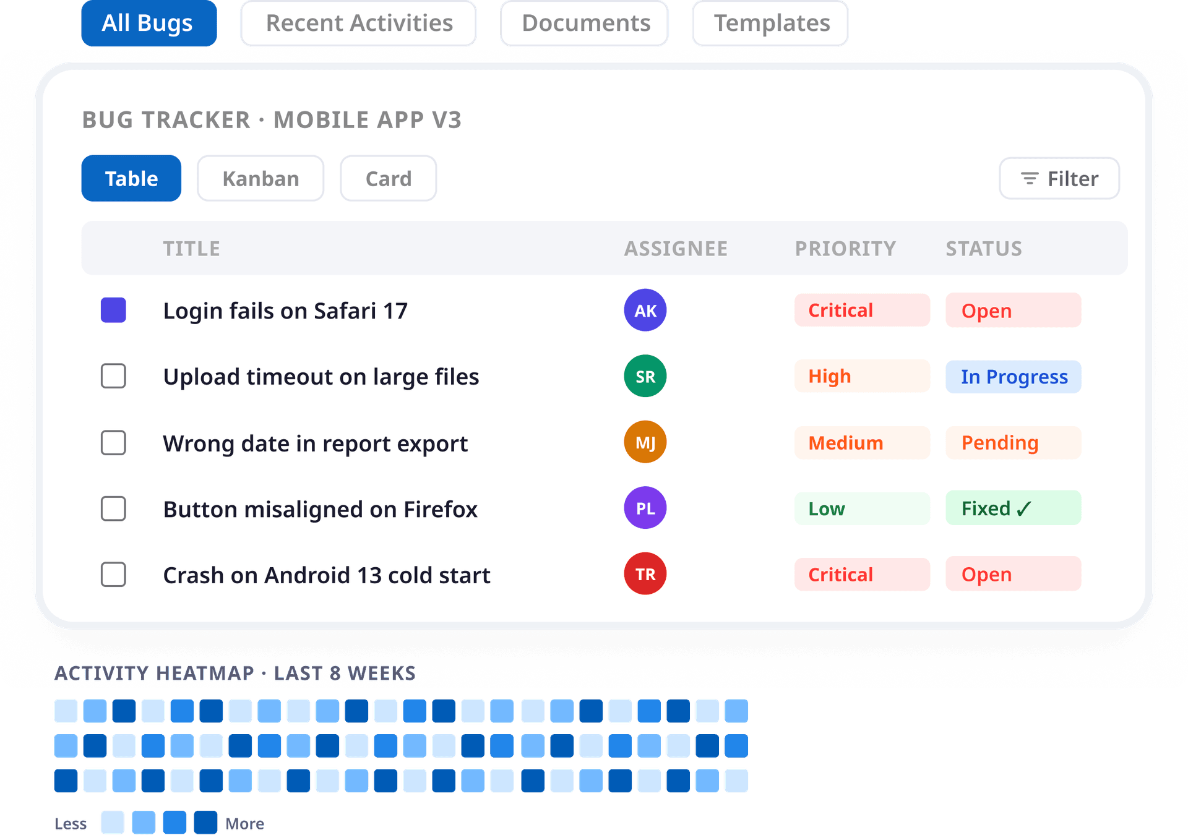Open the Critical priority badge for Safari bug

[862, 310]
